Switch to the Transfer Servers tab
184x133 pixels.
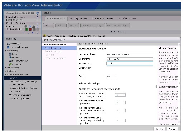tap(127, 18)
